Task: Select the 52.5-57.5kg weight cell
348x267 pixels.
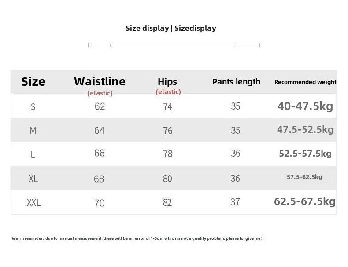Action: pyautogui.click(x=305, y=154)
